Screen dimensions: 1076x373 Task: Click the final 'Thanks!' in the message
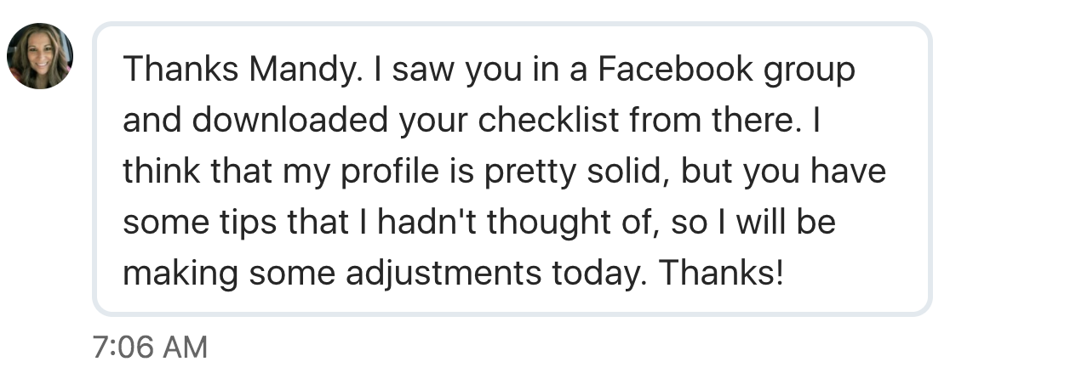click(721, 274)
